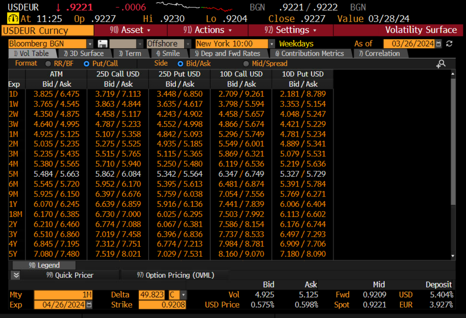Click the magnifier search icon above the table
This screenshot has width=466, height=318.
tap(441, 64)
